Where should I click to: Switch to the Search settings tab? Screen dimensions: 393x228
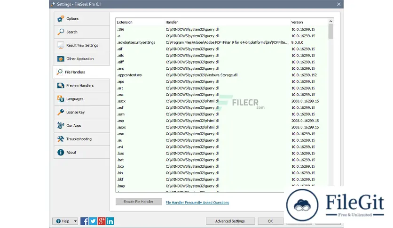(x=82, y=32)
